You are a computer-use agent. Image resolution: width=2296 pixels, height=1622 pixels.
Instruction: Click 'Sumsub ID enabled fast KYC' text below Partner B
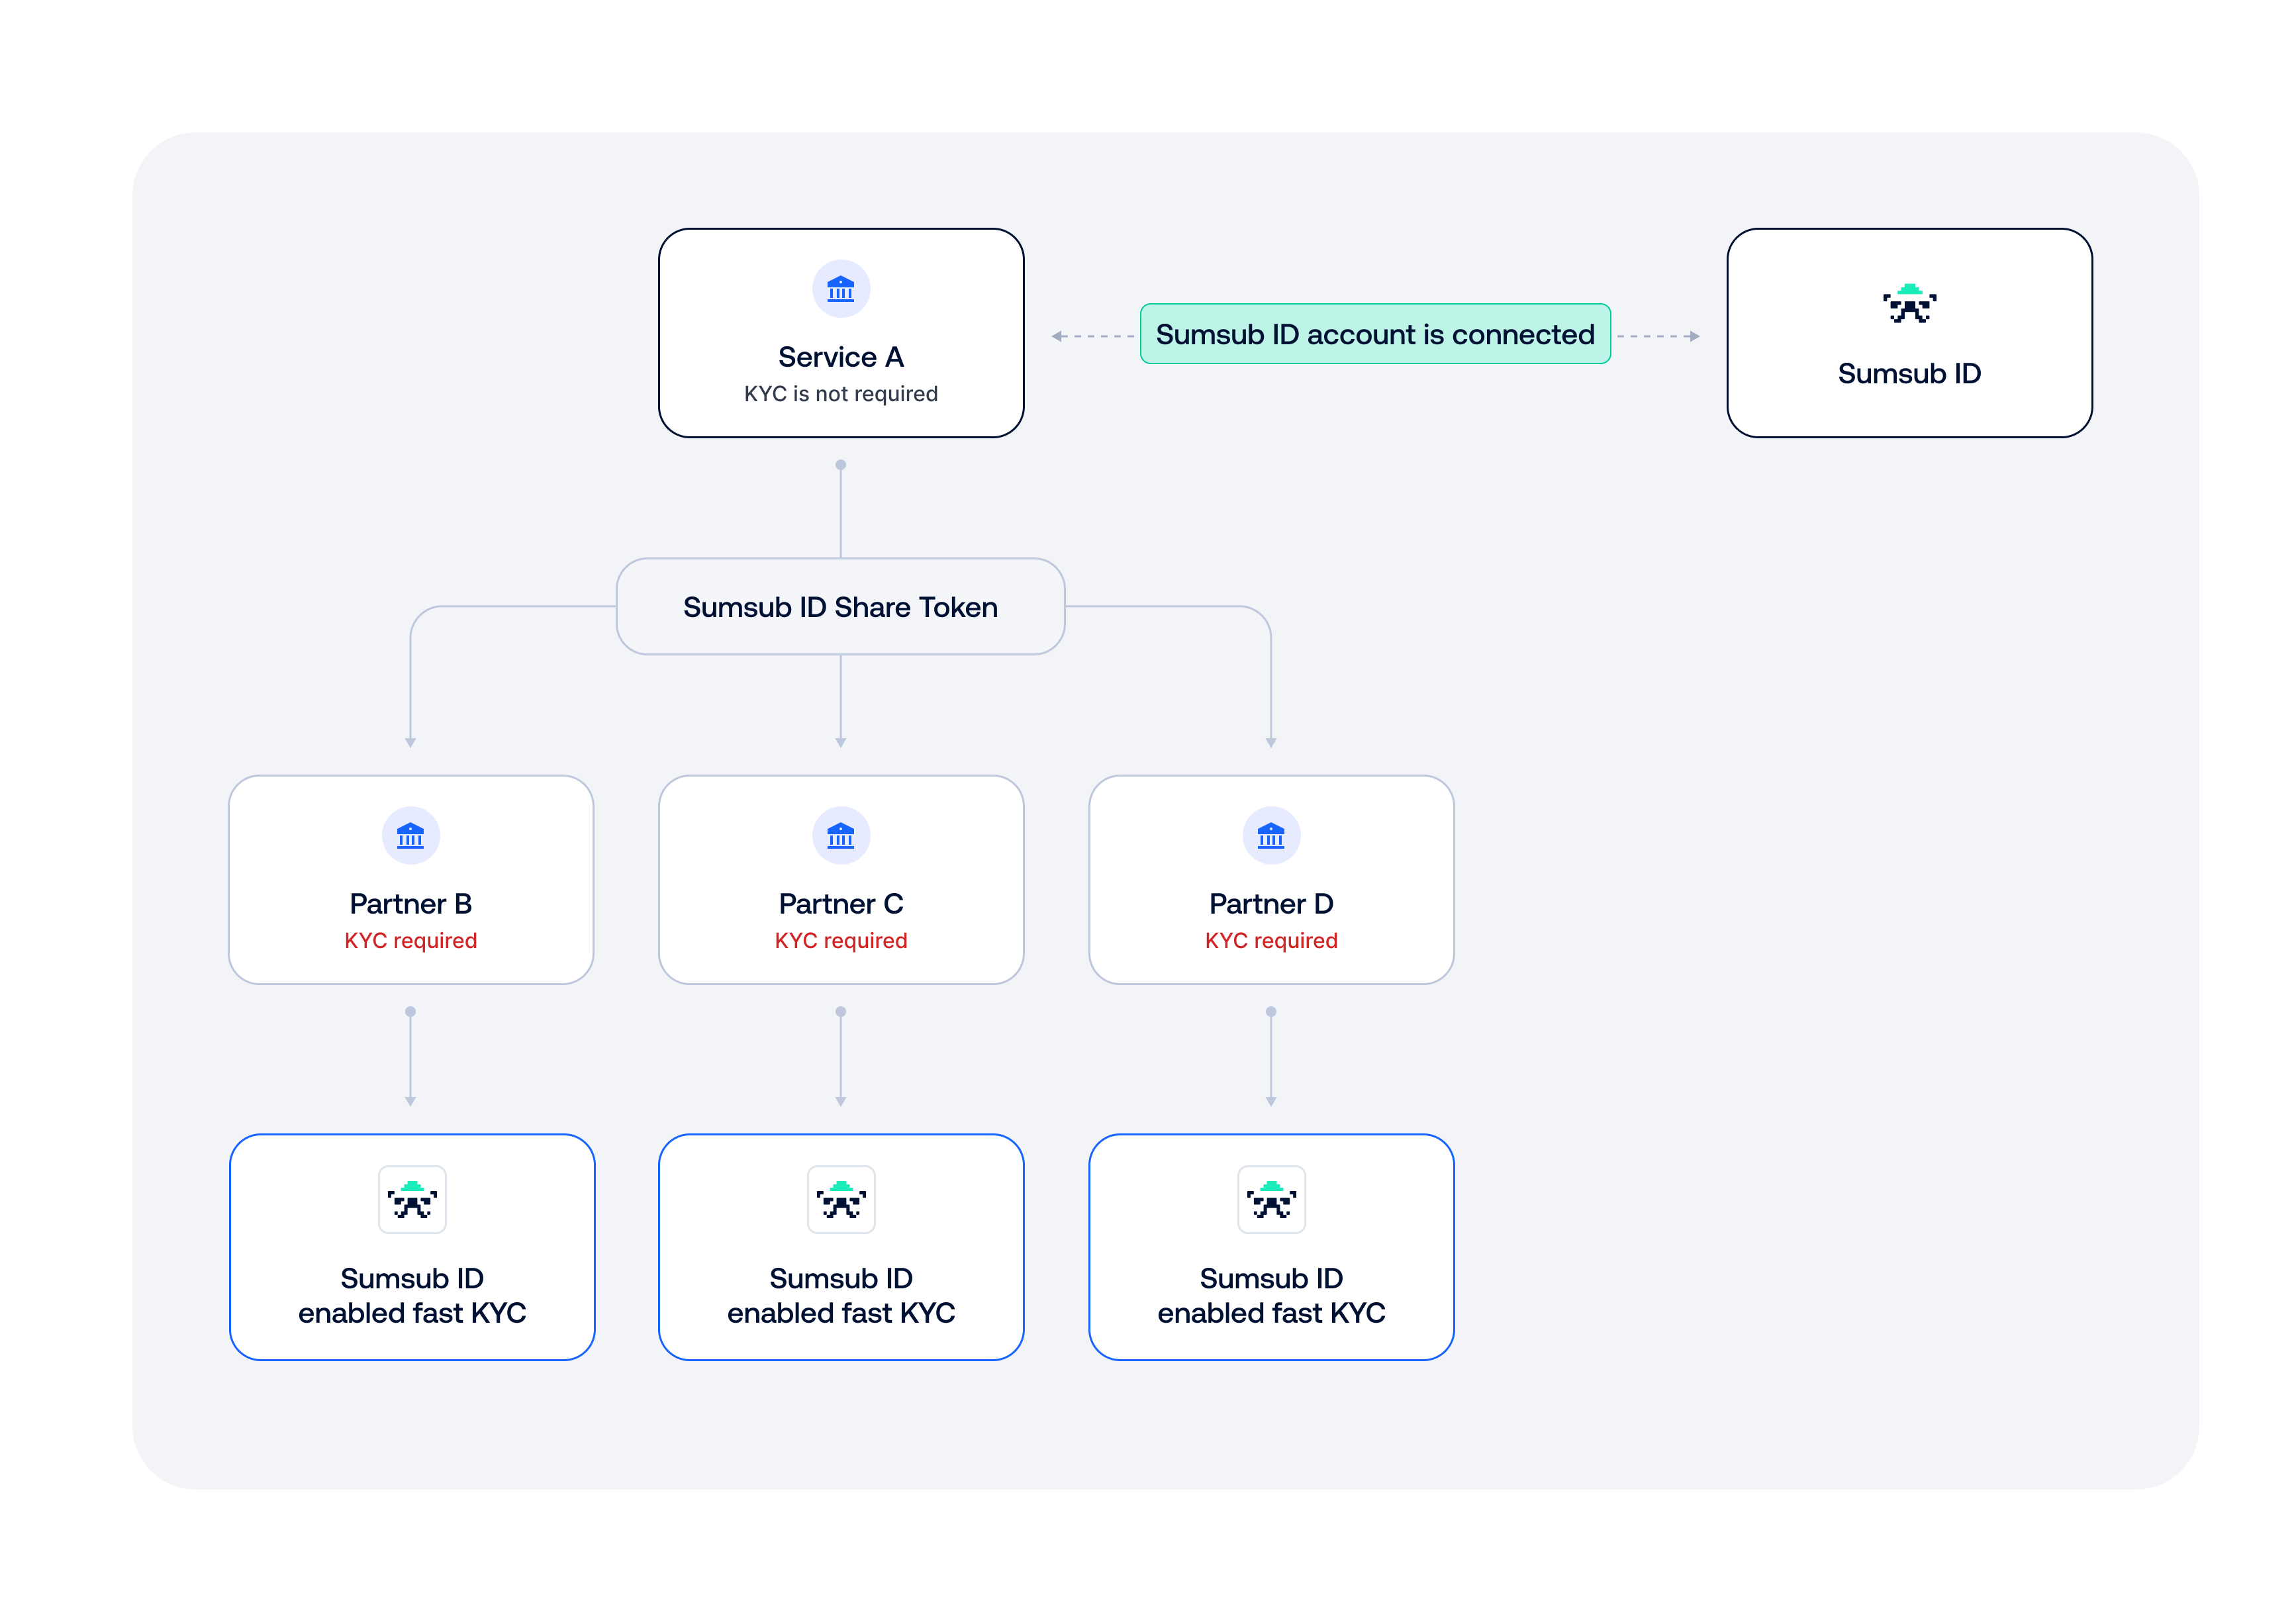(412, 1295)
